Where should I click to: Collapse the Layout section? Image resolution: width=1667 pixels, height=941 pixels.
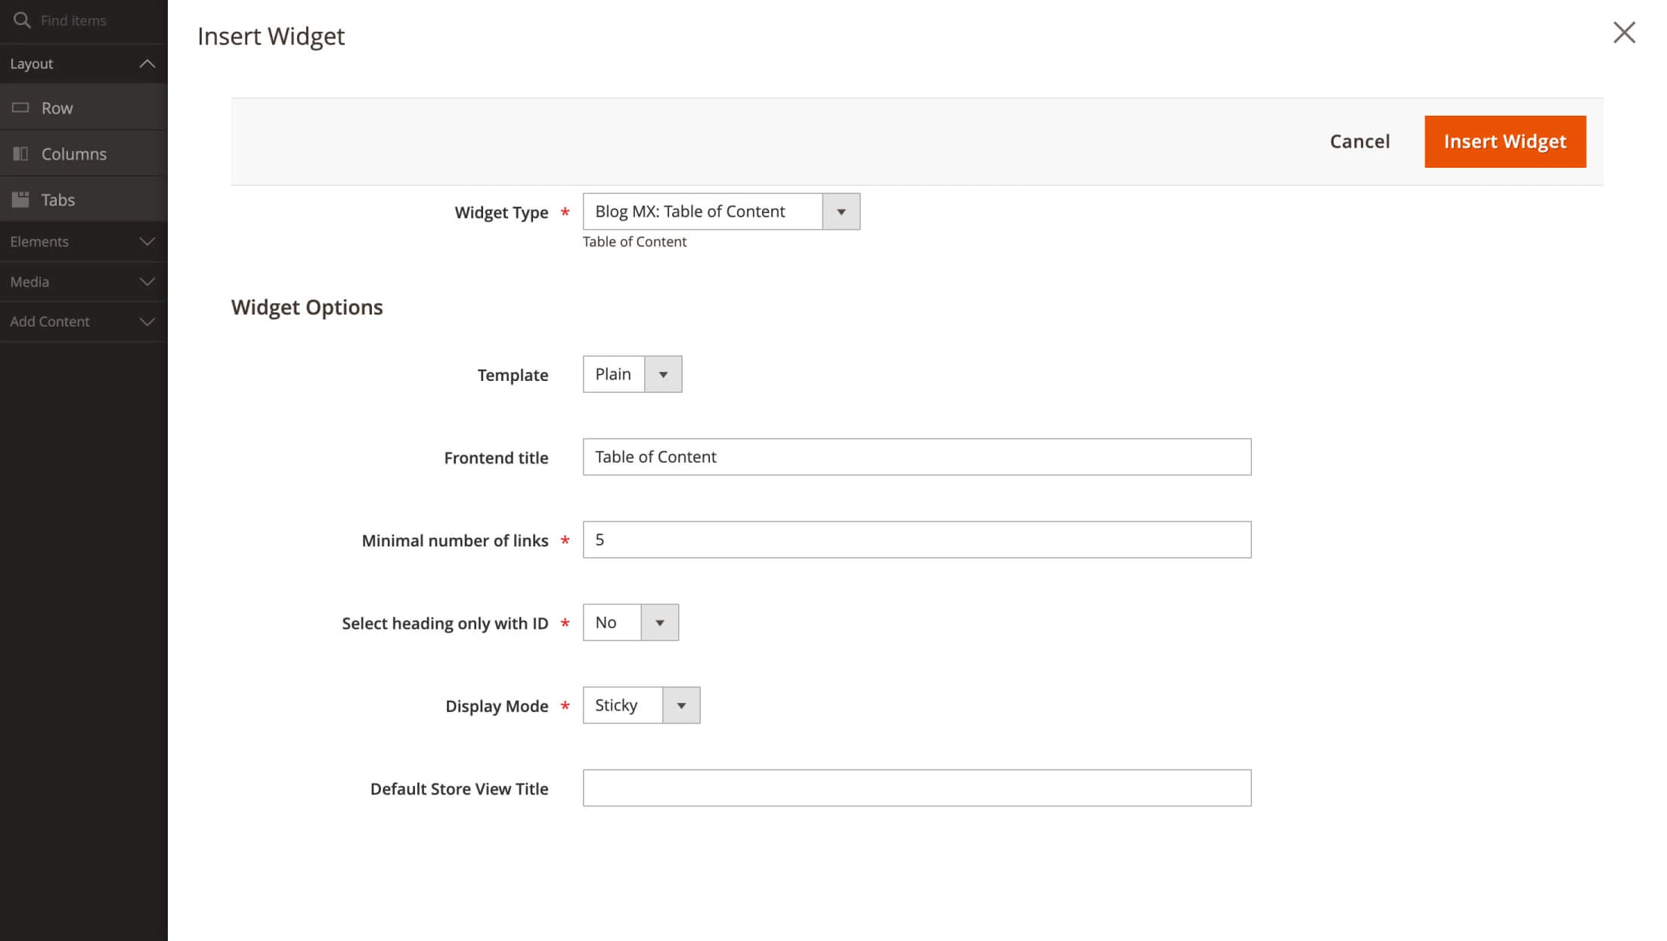[x=148, y=63]
